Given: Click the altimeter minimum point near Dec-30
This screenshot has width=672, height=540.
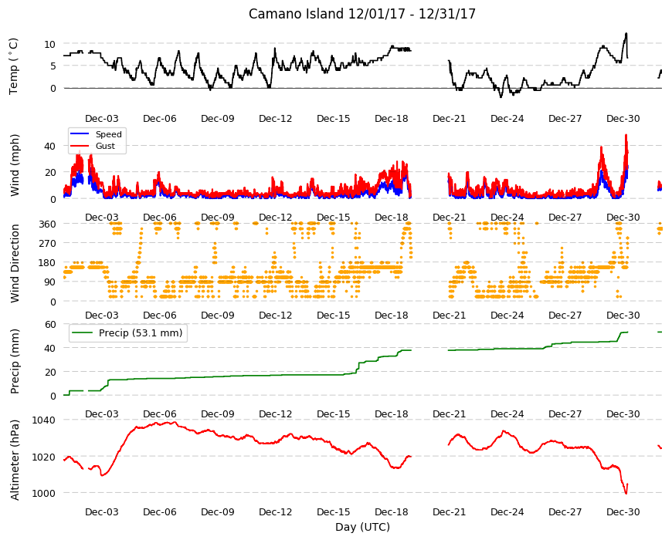Looking at the screenshot, I should [626, 494].
